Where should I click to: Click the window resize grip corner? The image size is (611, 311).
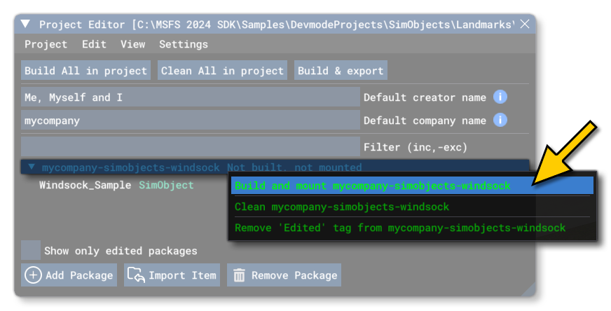pos(527,289)
